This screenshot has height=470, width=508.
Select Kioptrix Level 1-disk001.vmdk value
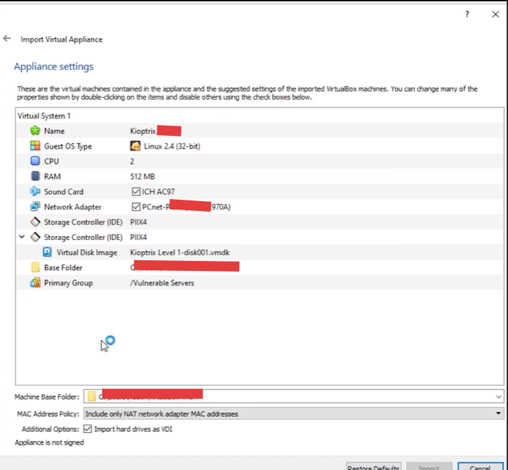point(180,252)
